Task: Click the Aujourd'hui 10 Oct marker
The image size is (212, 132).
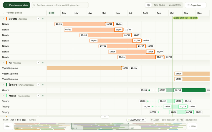Action: coord(185,18)
